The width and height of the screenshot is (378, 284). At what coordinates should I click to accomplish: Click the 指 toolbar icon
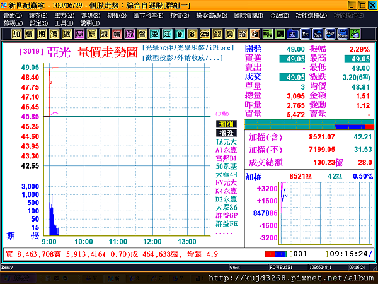coord(242,34)
